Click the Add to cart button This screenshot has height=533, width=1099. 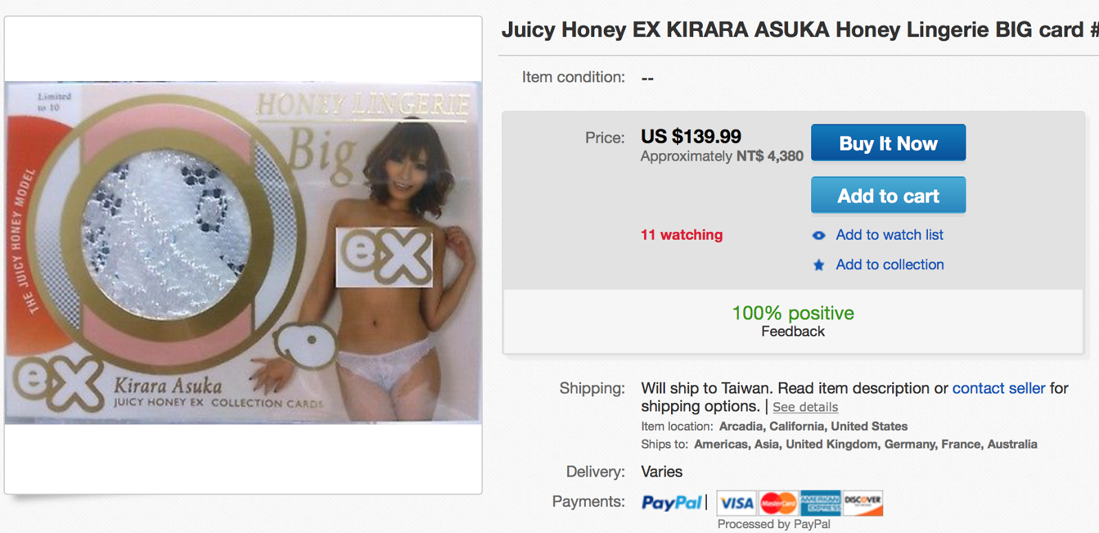(888, 196)
